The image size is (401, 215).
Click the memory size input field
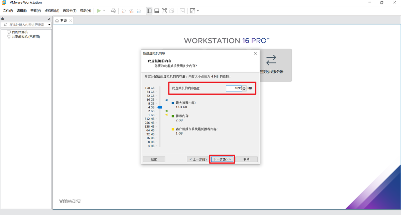[x=234, y=88]
